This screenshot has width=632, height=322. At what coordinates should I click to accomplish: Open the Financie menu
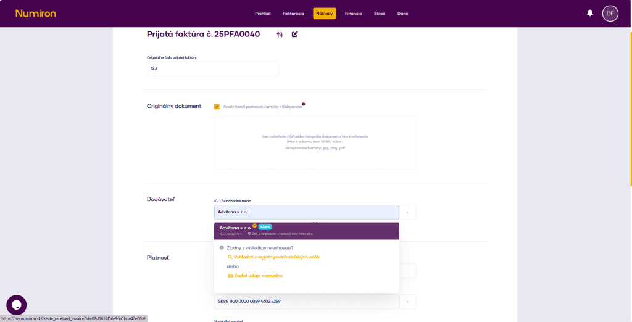pos(353,14)
